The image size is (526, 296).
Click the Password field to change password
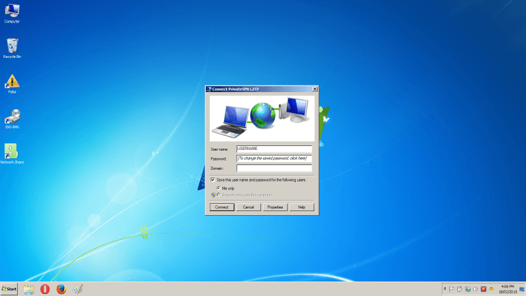[x=274, y=159]
